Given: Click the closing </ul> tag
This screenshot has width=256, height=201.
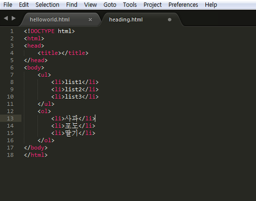Looking at the screenshot, I should tap(46, 104).
